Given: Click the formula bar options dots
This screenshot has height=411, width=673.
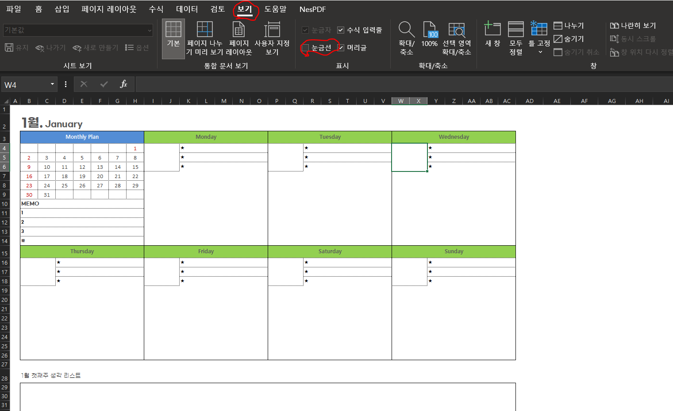Looking at the screenshot, I should [65, 84].
